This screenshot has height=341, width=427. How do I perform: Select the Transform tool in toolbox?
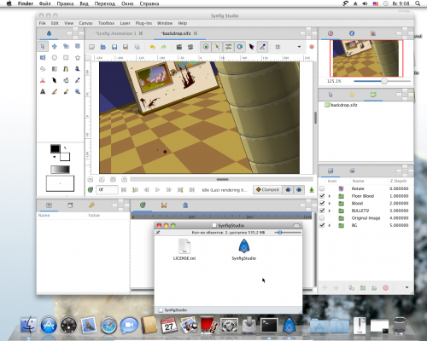pos(43,46)
